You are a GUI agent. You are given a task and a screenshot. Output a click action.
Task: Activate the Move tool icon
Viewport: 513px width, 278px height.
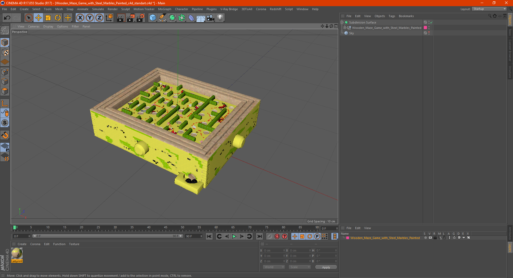click(38, 18)
